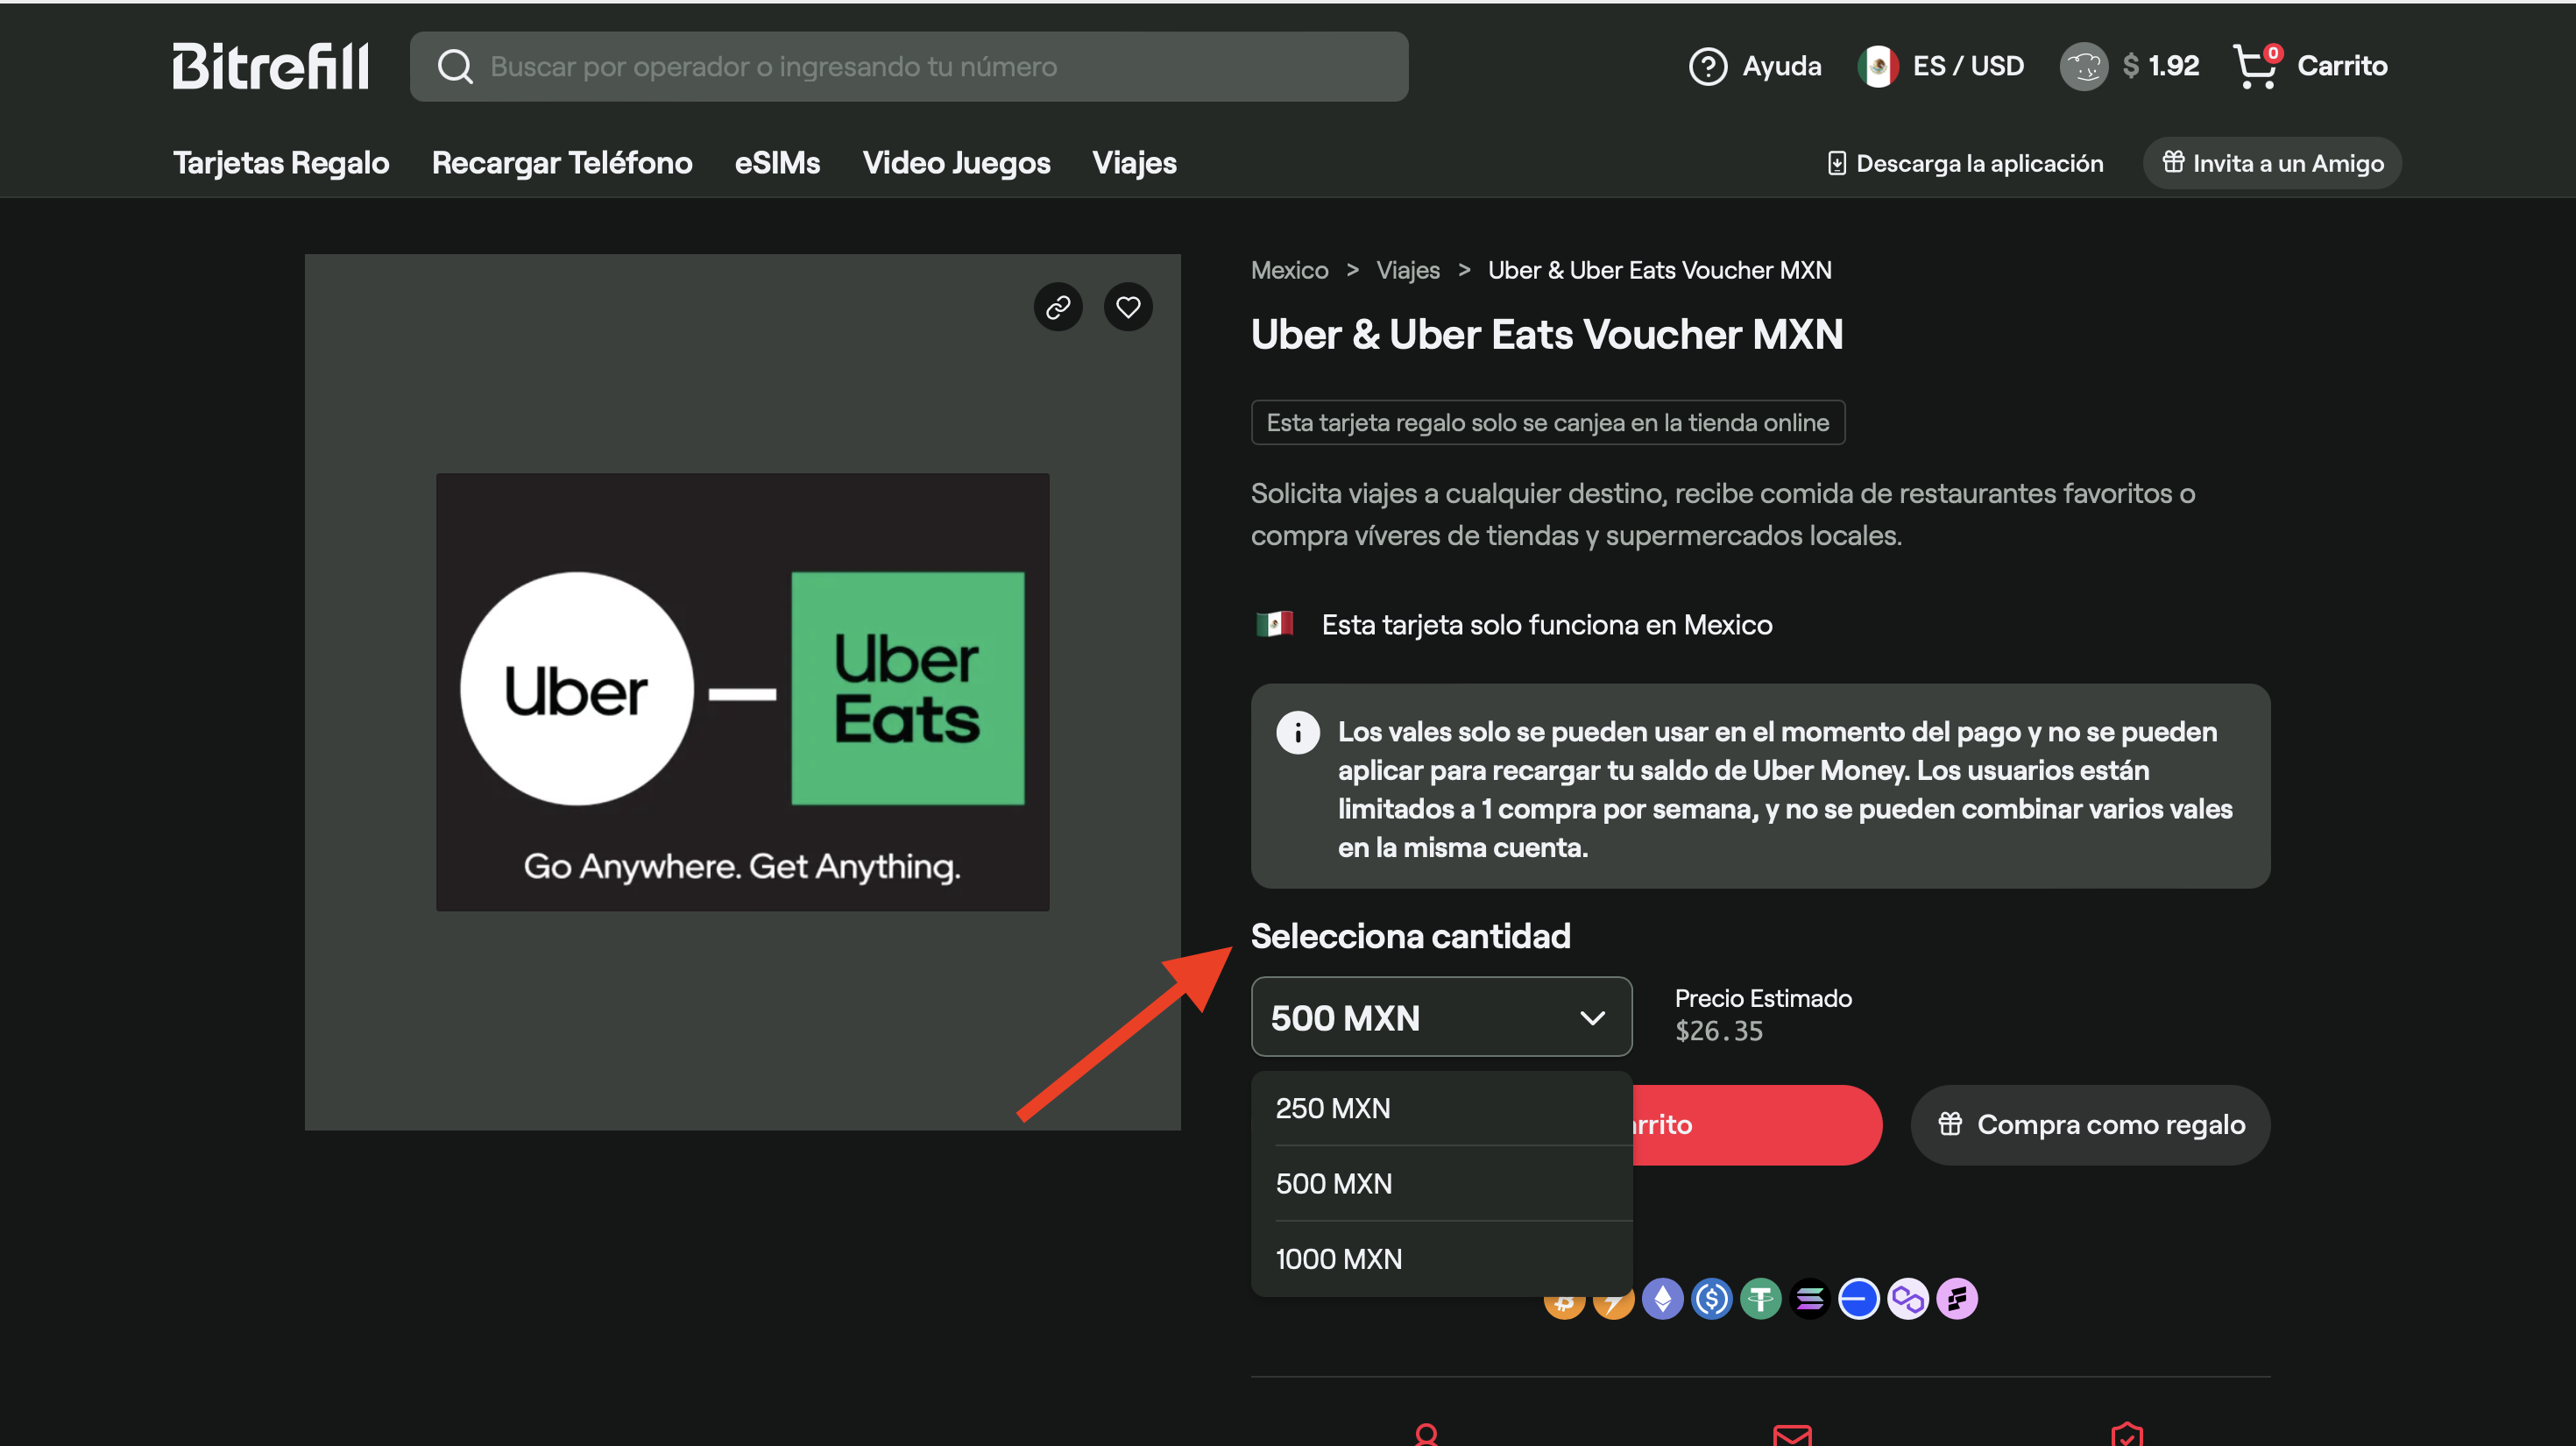This screenshot has height=1446, width=2576.
Task: Click the Uber and Uber Eats product image
Action: point(742,692)
